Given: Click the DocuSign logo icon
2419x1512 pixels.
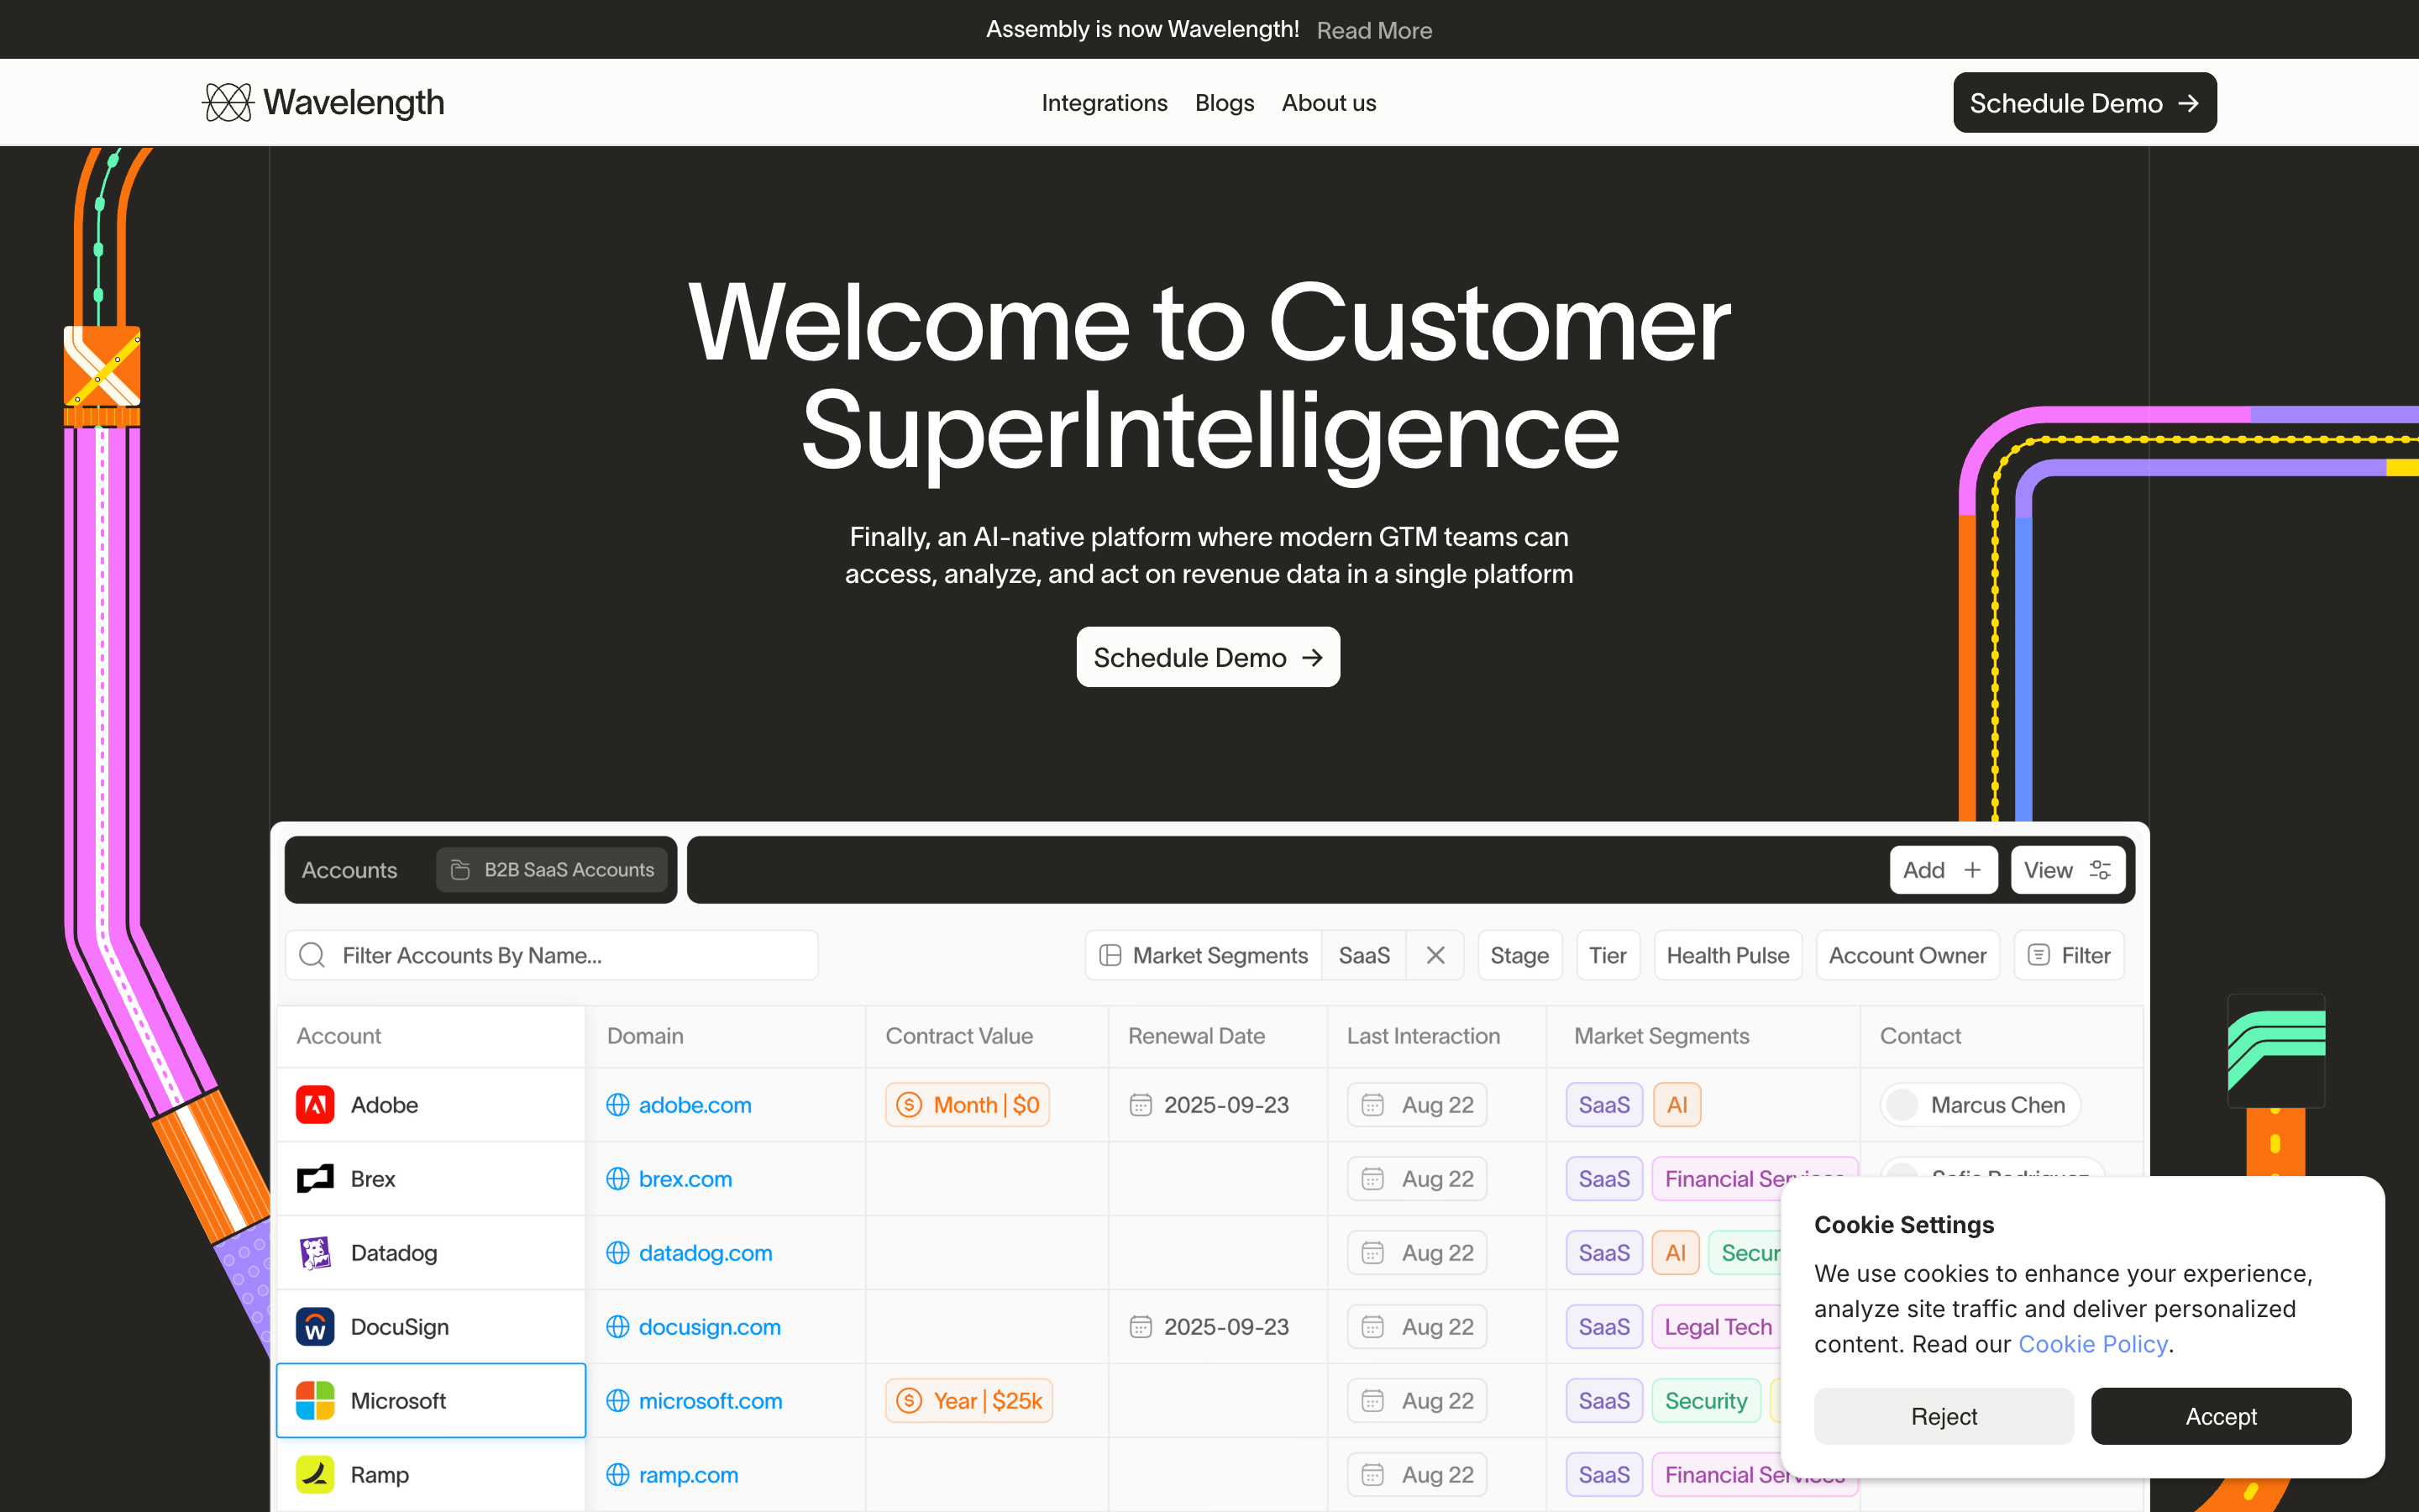Looking at the screenshot, I should coord(315,1327).
